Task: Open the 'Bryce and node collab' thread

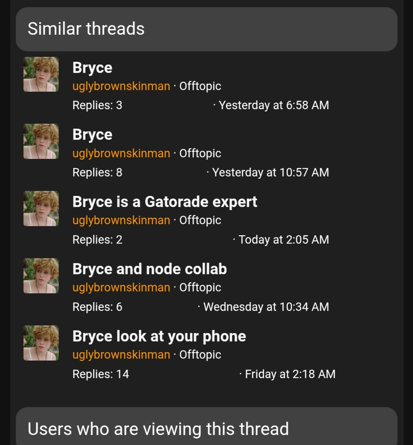Action: point(150,269)
